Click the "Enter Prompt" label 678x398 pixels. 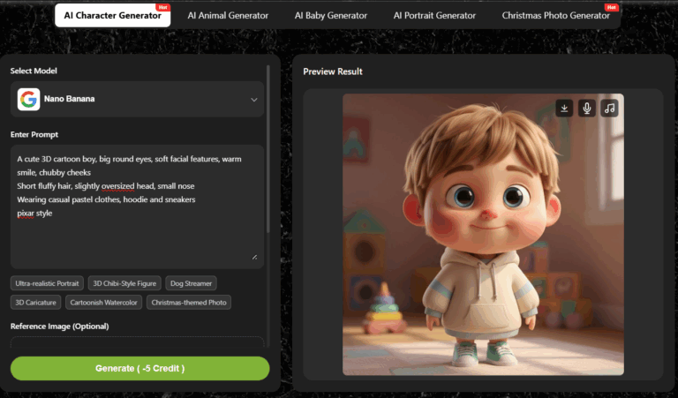pos(34,135)
